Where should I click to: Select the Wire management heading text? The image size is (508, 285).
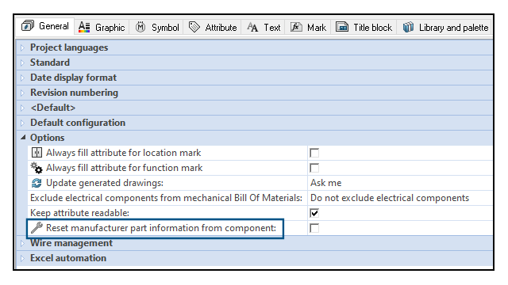click(71, 243)
